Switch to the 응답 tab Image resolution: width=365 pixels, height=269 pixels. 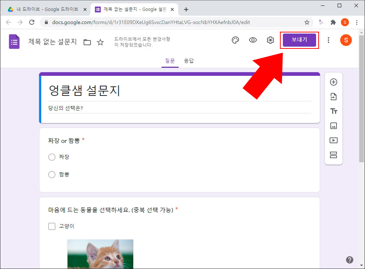(x=189, y=61)
